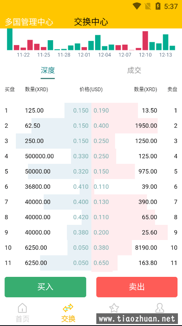
Task: Open 多国管理中心 in the header
Action: [x=29, y=22]
